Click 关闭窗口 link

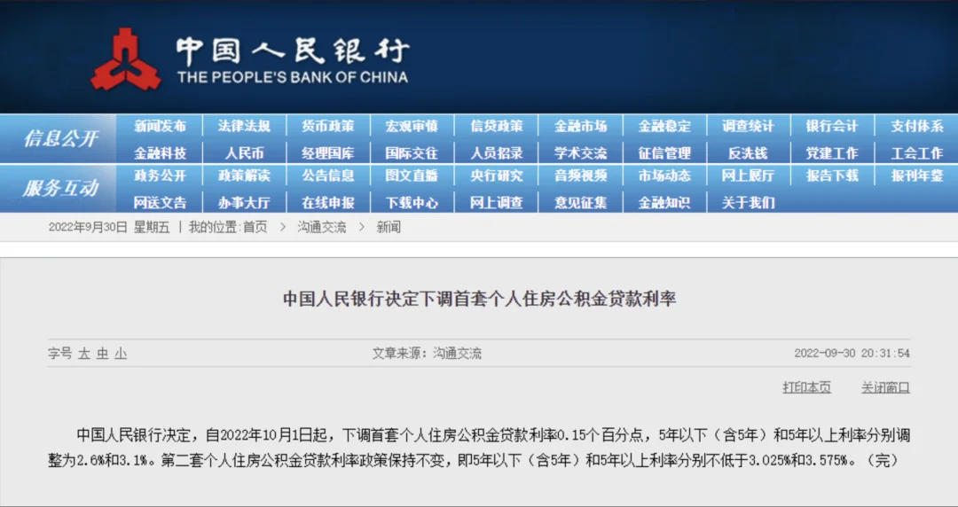coord(886,387)
